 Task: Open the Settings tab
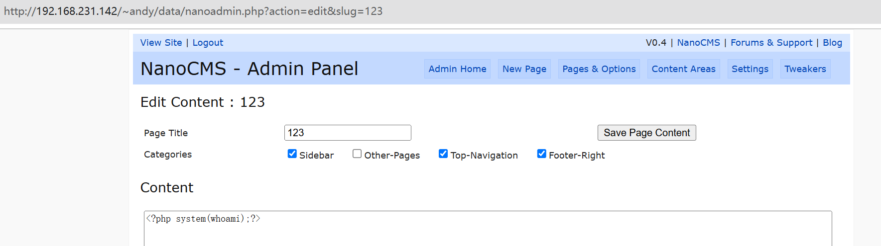pos(750,69)
